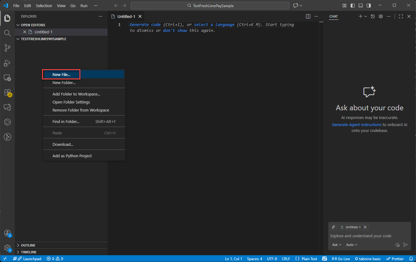Click the Split Editor Right icon

(308, 16)
